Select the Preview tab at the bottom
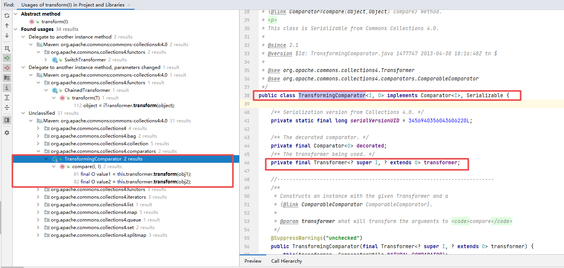Image resolution: width=564 pixels, height=268 pixels. point(253,261)
